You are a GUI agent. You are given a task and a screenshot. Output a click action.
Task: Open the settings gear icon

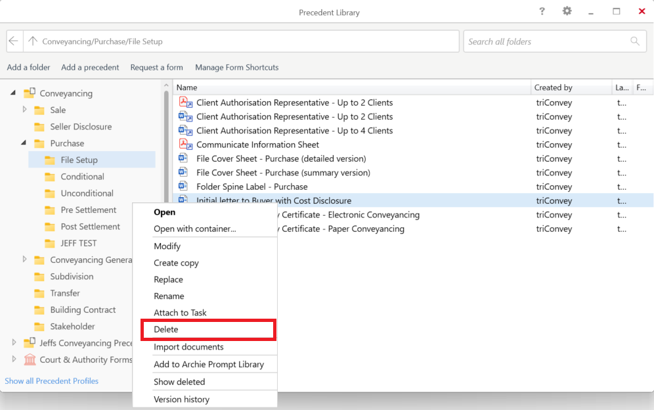[x=567, y=11]
